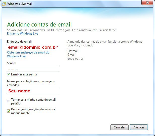This screenshot has width=155, height=136.
Task: Click the Windows Live Mail title bar icon
Action: [4, 4]
